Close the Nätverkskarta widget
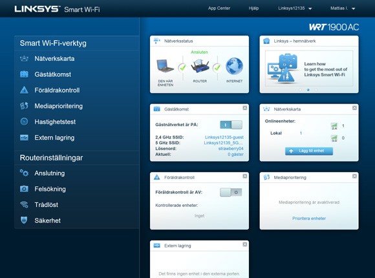 tap(354, 108)
